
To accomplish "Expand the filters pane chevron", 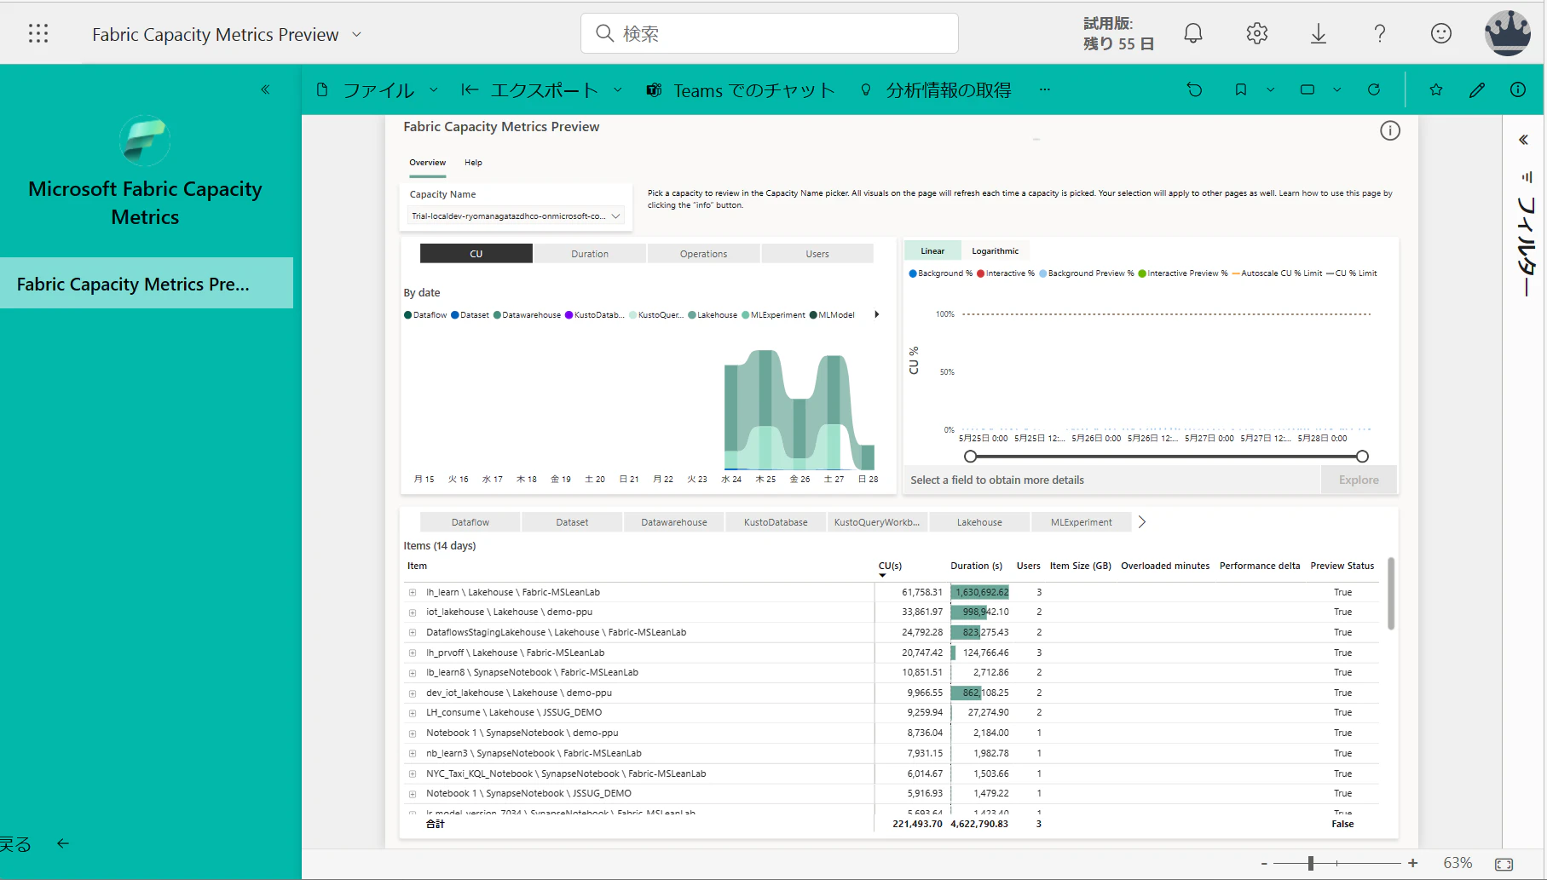I will click(1524, 140).
